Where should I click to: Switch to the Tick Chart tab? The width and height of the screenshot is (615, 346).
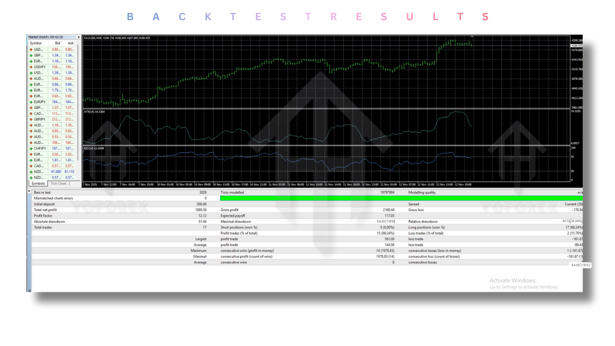coord(58,183)
